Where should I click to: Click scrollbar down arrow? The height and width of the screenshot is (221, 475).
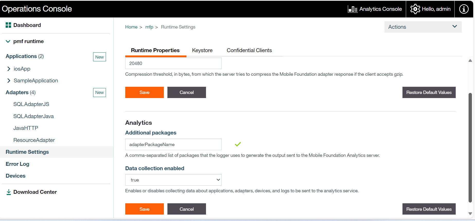tap(470, 214)
